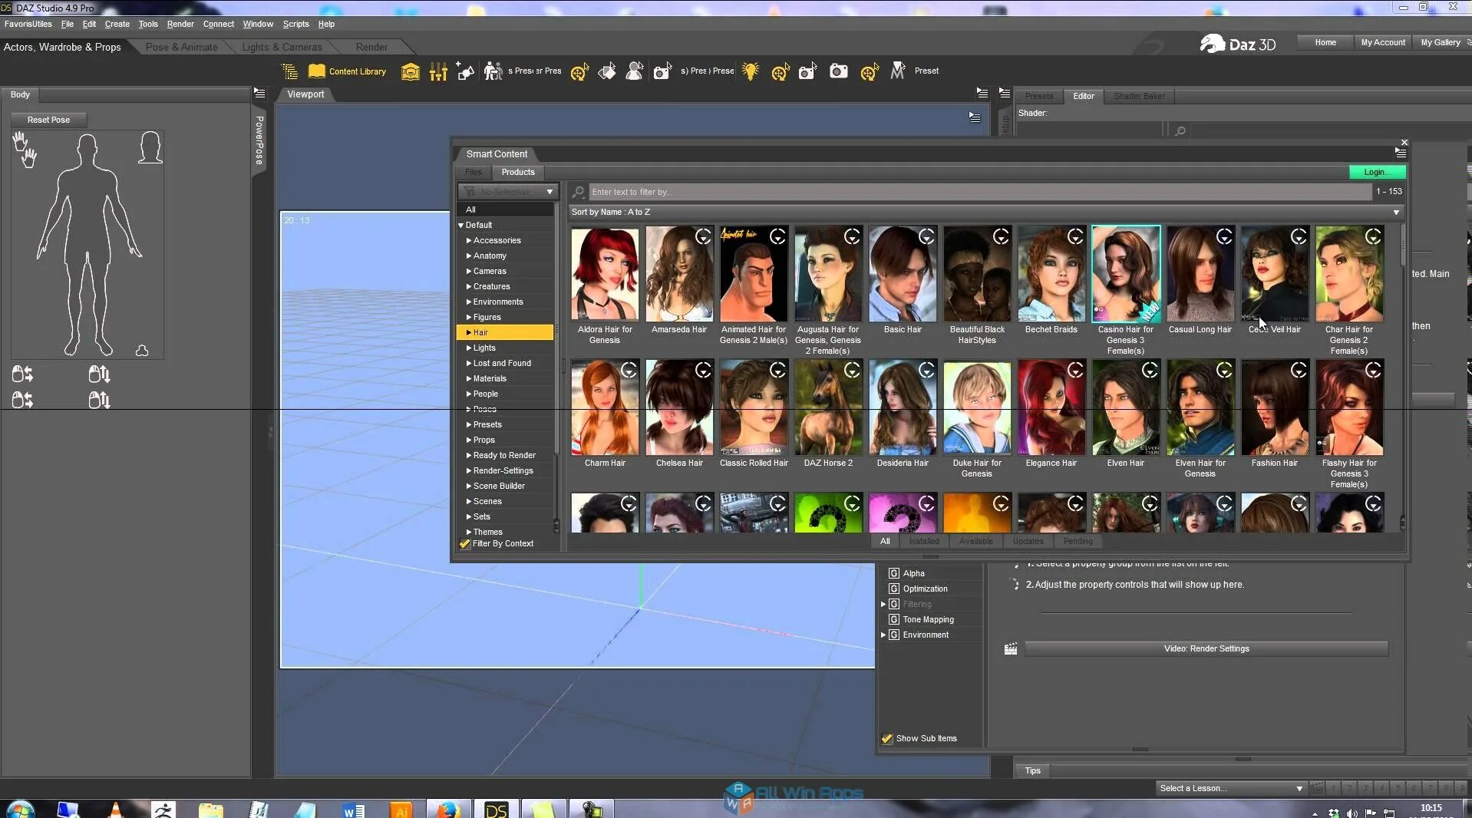Viewport: 1472px width, 818px height.
Task: Switch to the Editor tab
Action: coord(1084,97)
